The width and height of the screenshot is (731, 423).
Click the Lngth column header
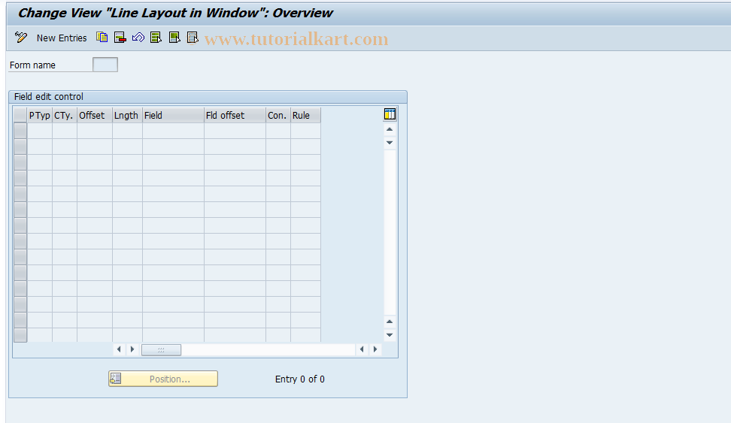coord(127,115)
